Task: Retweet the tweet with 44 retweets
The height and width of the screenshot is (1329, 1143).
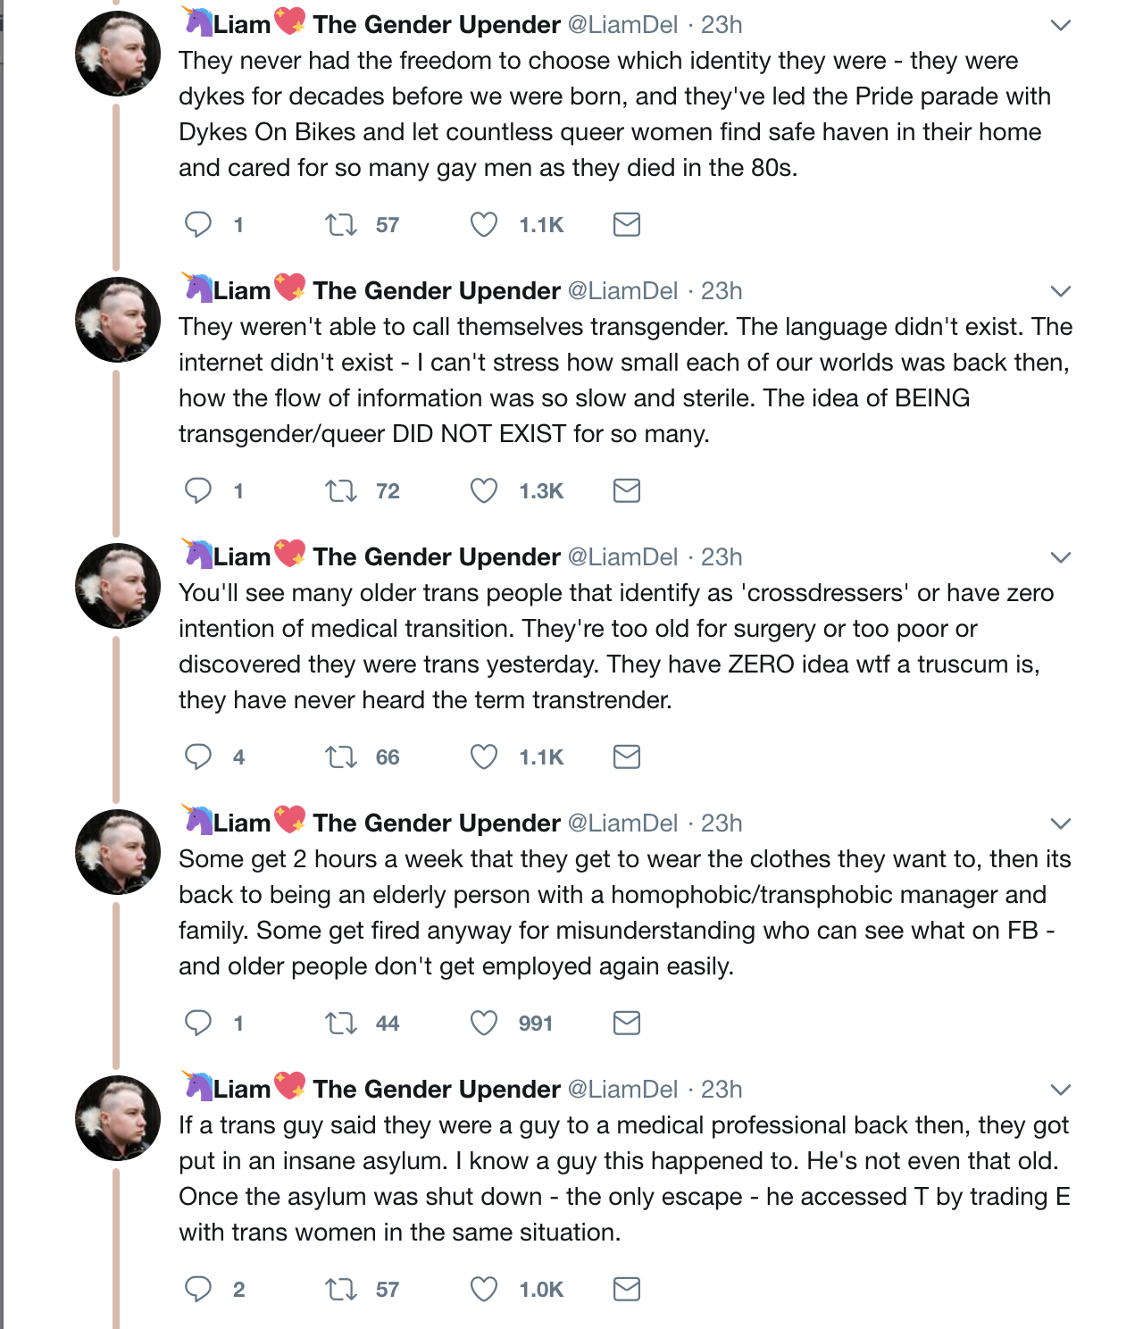Action: (341, 1023)
